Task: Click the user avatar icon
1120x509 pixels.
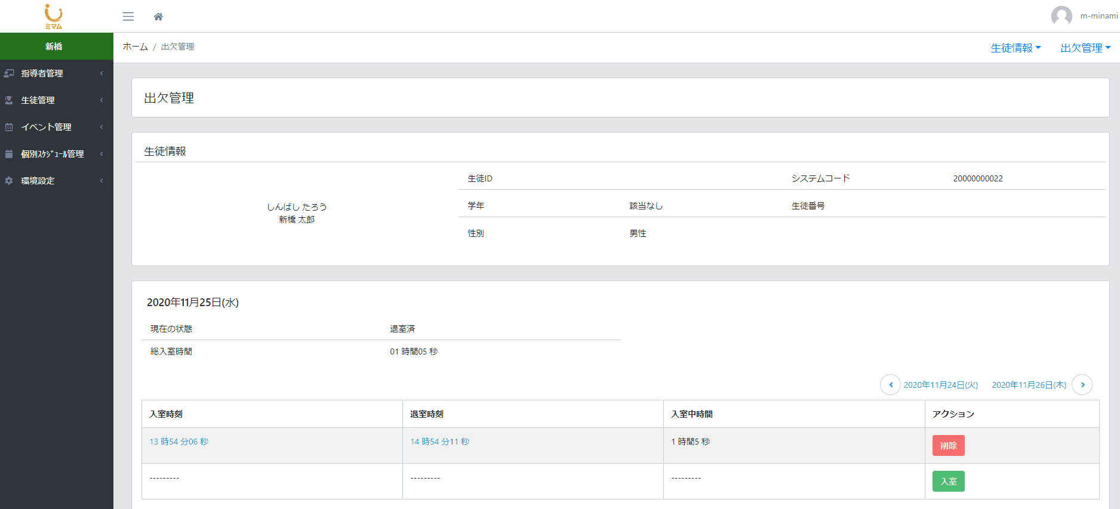Action: point(1061,16)
